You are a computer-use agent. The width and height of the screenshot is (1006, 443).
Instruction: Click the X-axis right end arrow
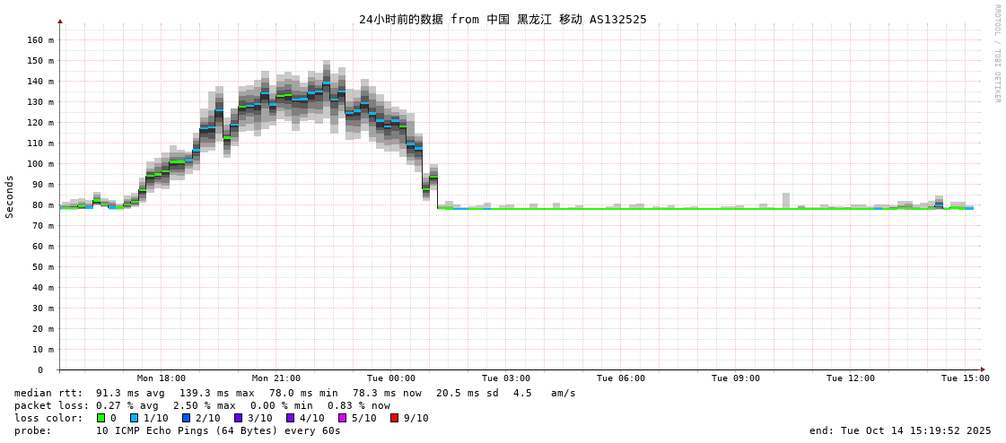coord(983,369)
